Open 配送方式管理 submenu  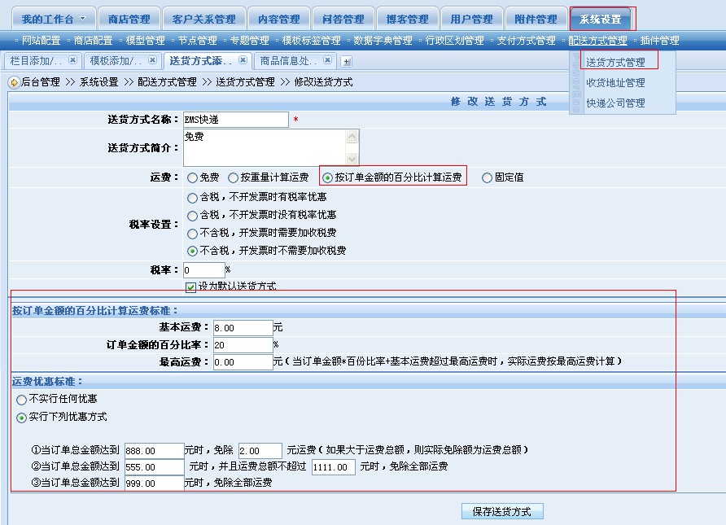(597, 41)
